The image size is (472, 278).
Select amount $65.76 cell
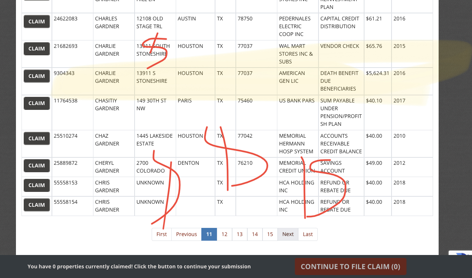click(377, 54)
